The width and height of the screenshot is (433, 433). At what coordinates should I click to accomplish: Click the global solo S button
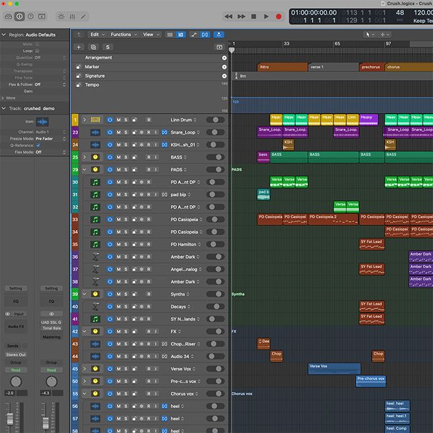[108, 47]
